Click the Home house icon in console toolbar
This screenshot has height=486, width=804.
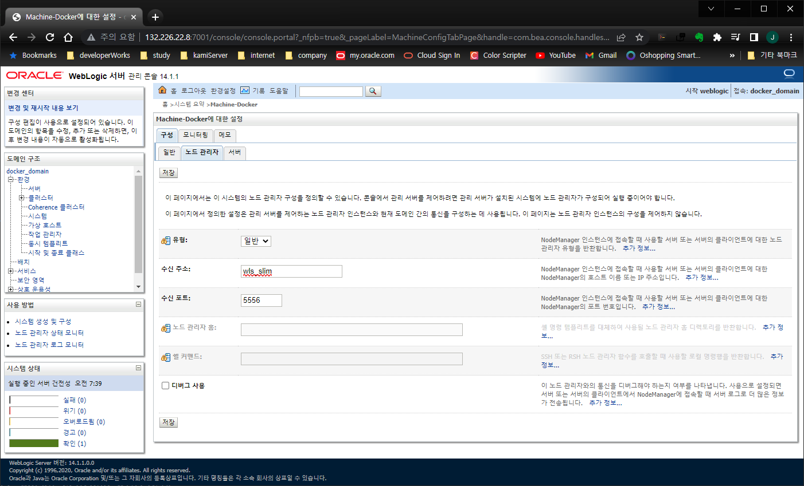click(162, 90)
